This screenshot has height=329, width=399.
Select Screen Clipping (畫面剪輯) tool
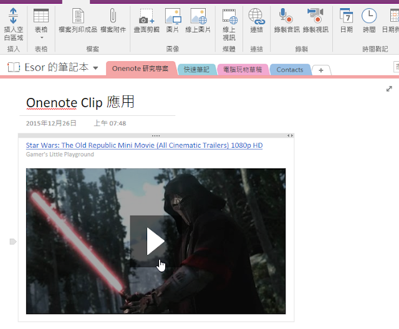pos(147,16)
